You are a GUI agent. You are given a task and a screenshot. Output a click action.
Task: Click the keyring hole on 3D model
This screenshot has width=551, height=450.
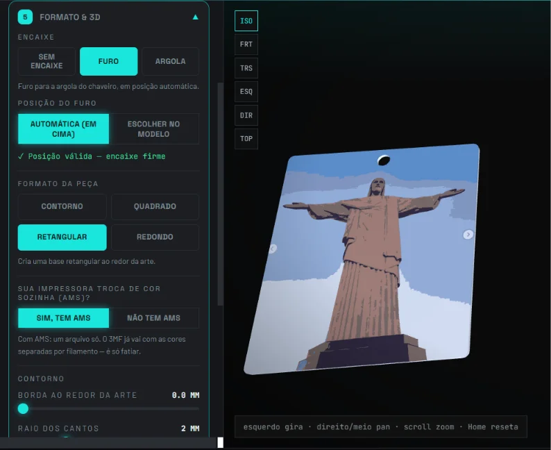pyautogui.click(x=383, y=160)
